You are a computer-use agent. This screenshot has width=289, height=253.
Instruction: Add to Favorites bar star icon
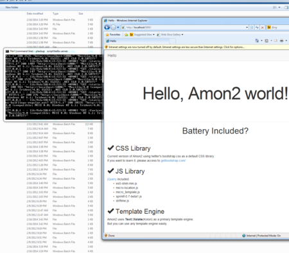[x=127, y=35]
